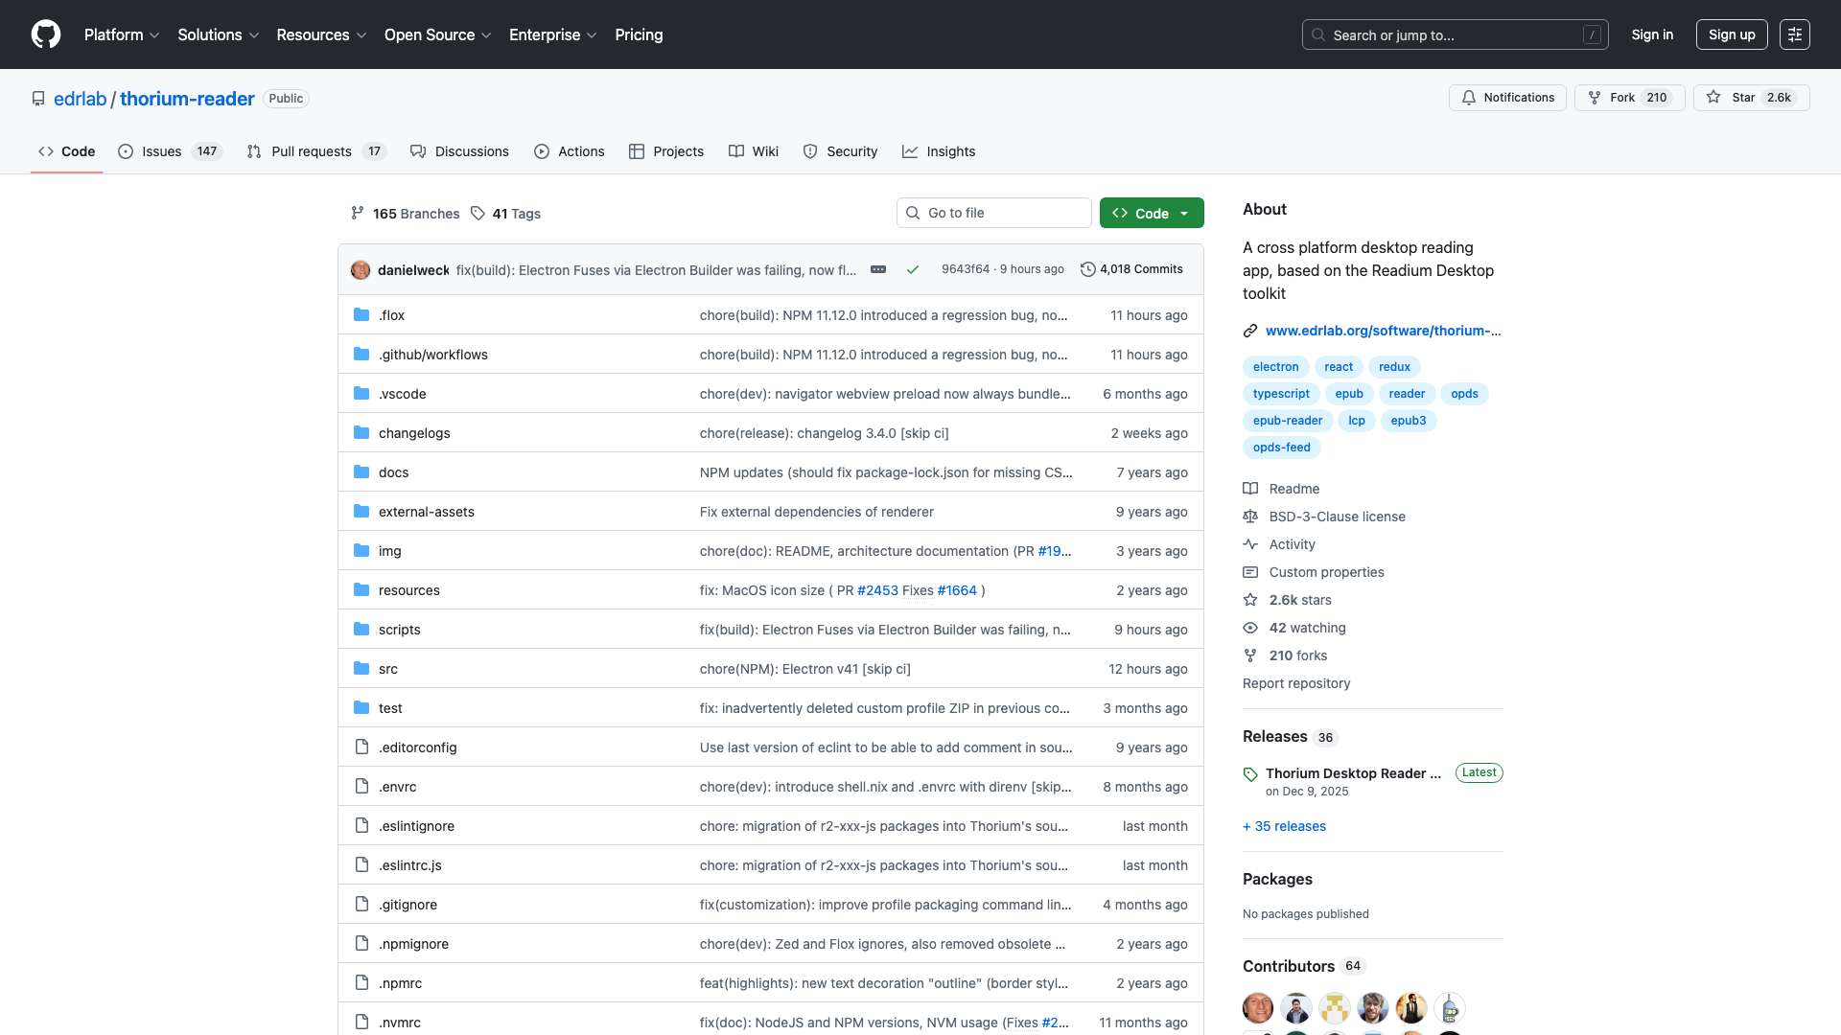Open the green Code dropdown button
This screenshot has height=1035, width=1841.
point(1152,213)
